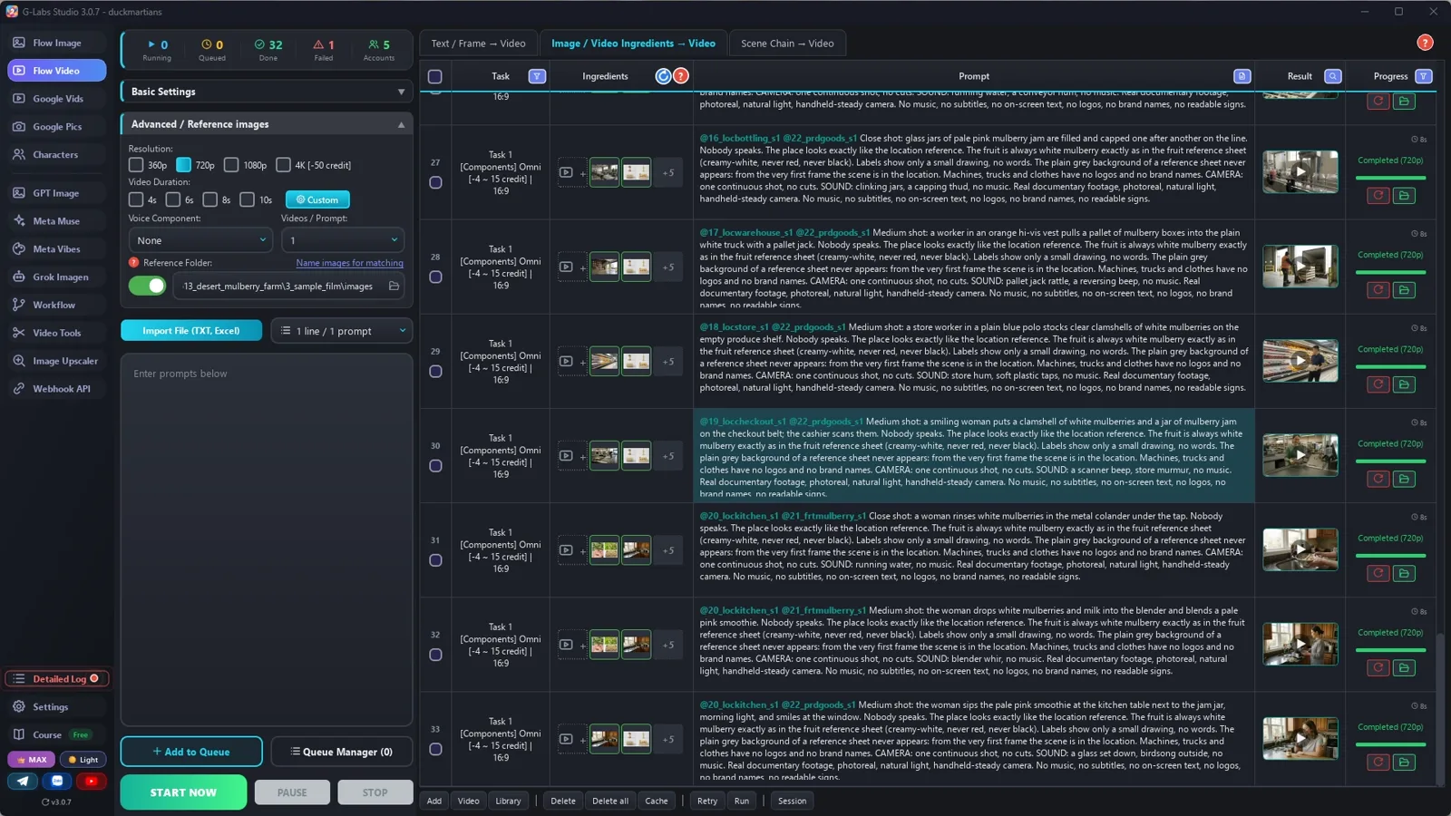The height and width of the screenshot is (816, 1451).
Task: Click Import File (TXT, Excel) button
Action: [x=191, y=331]
